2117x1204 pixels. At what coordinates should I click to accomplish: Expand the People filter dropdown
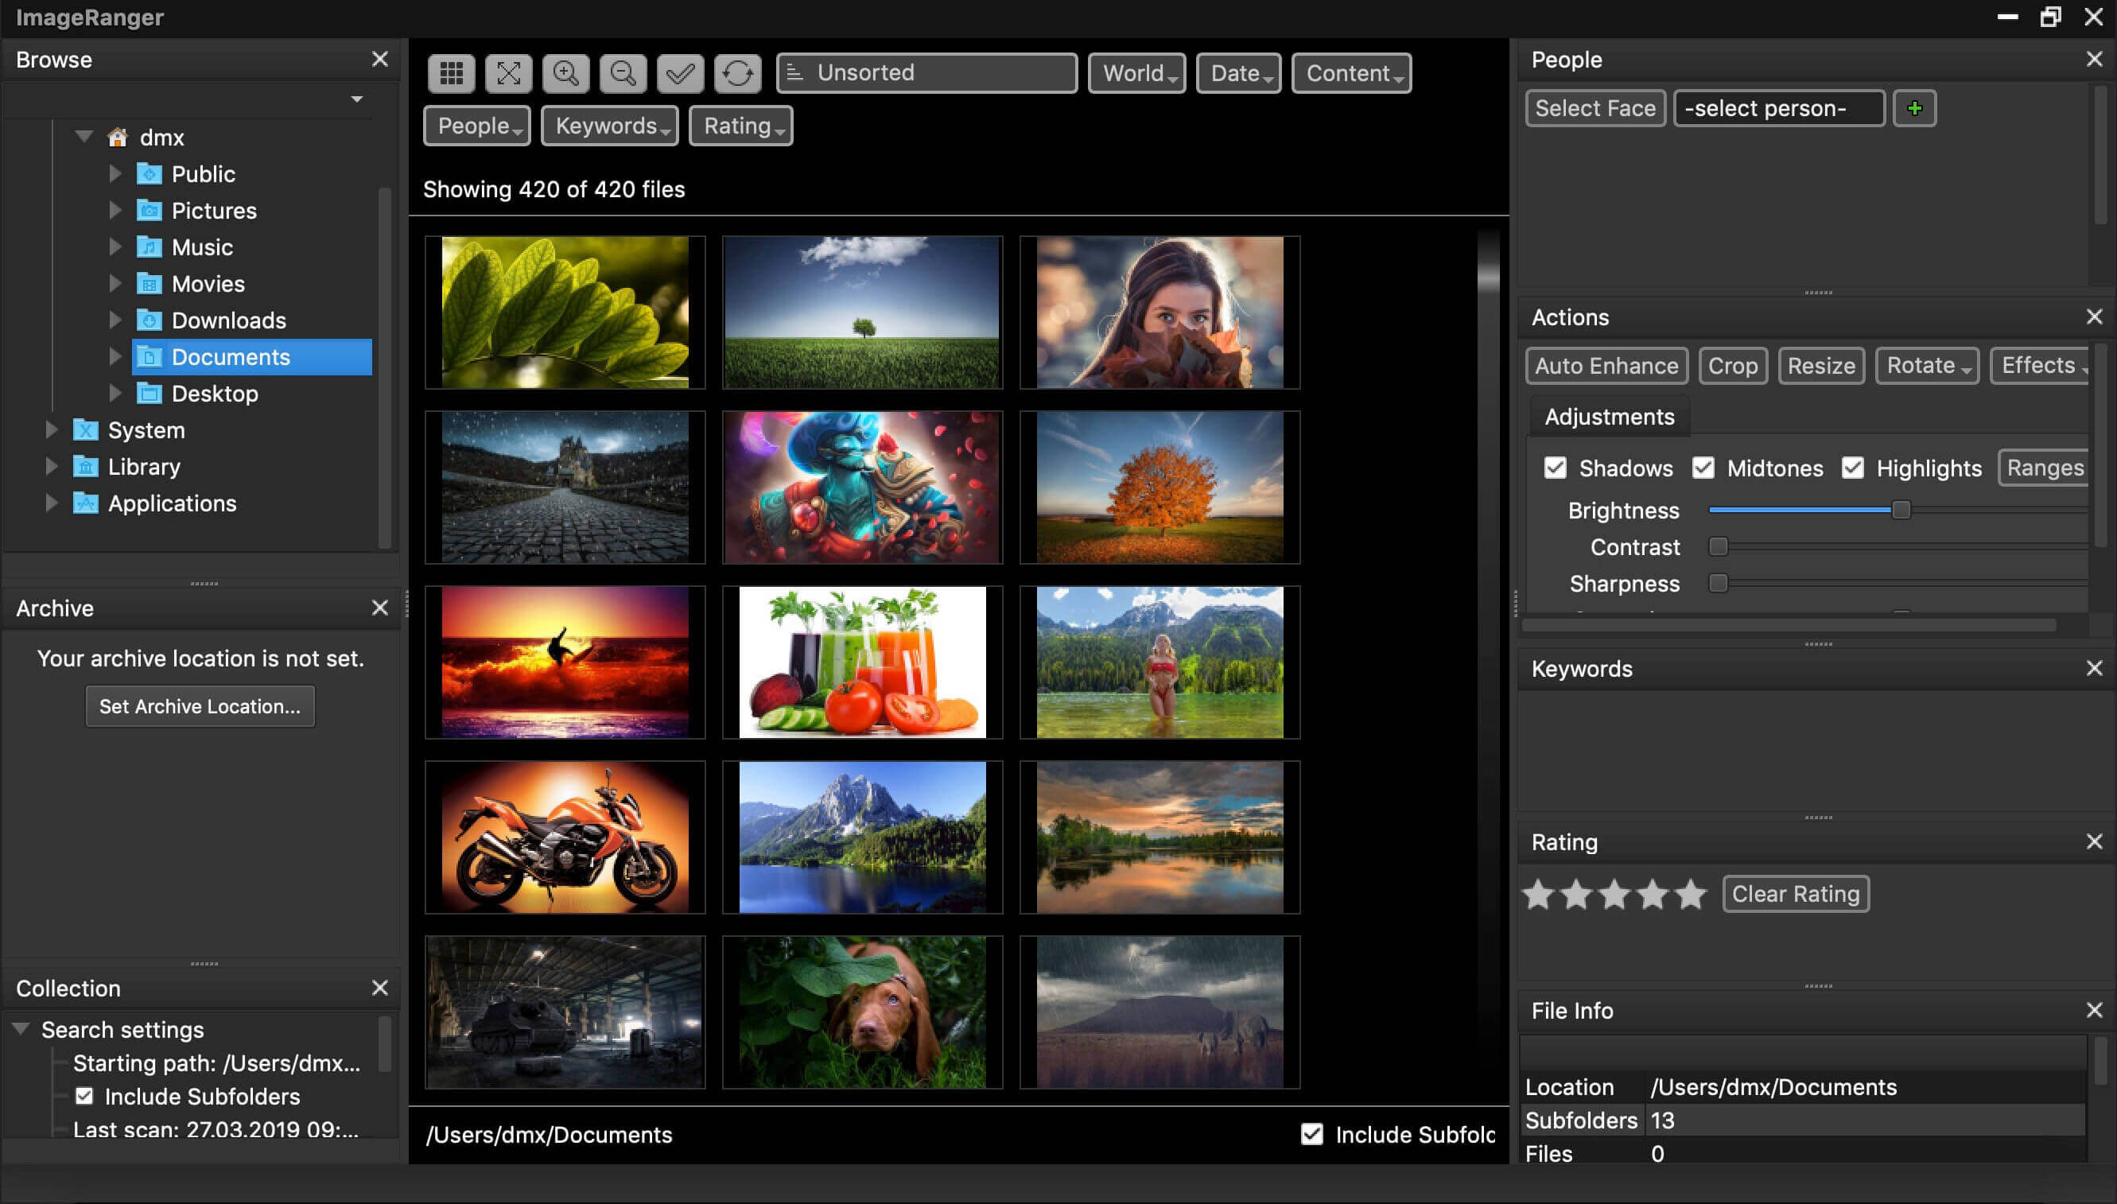[x=476, y=125]
